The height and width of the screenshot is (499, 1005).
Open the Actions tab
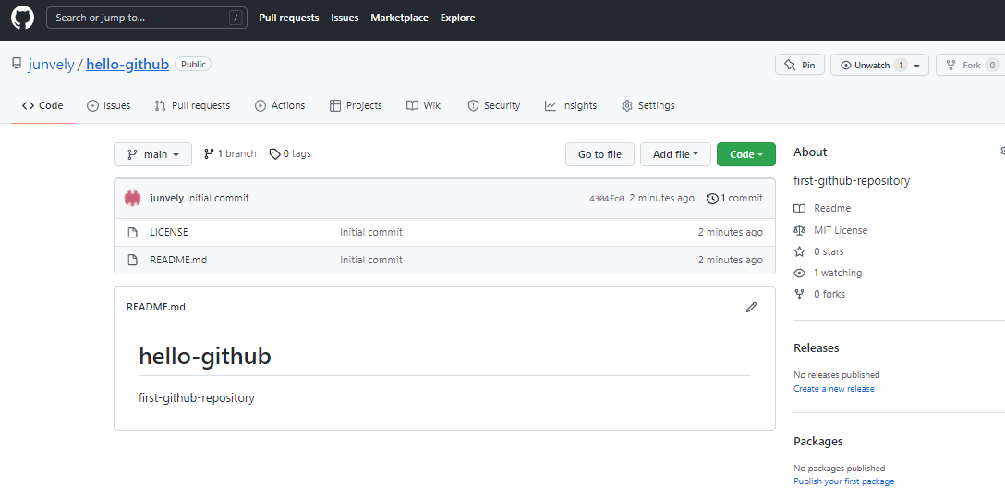pos(280,106)
